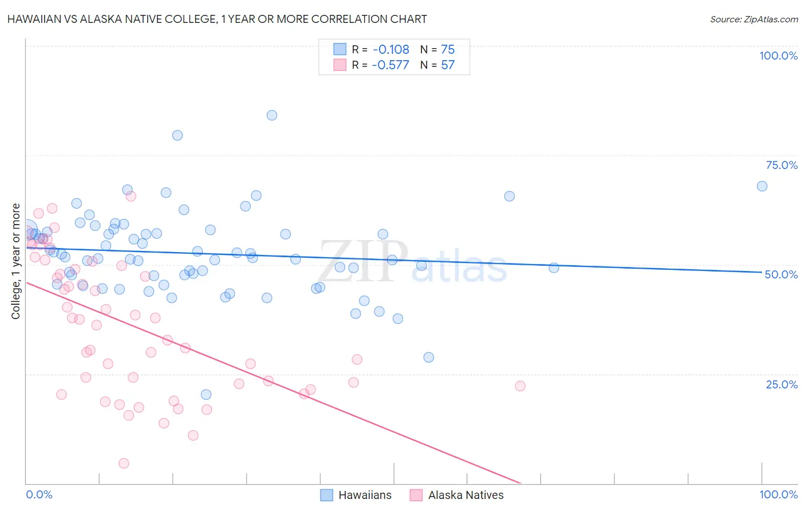Viewport: 805px width, 511px height.
Task: Click the blue regression trend line
Action: (x=394, y=260)
